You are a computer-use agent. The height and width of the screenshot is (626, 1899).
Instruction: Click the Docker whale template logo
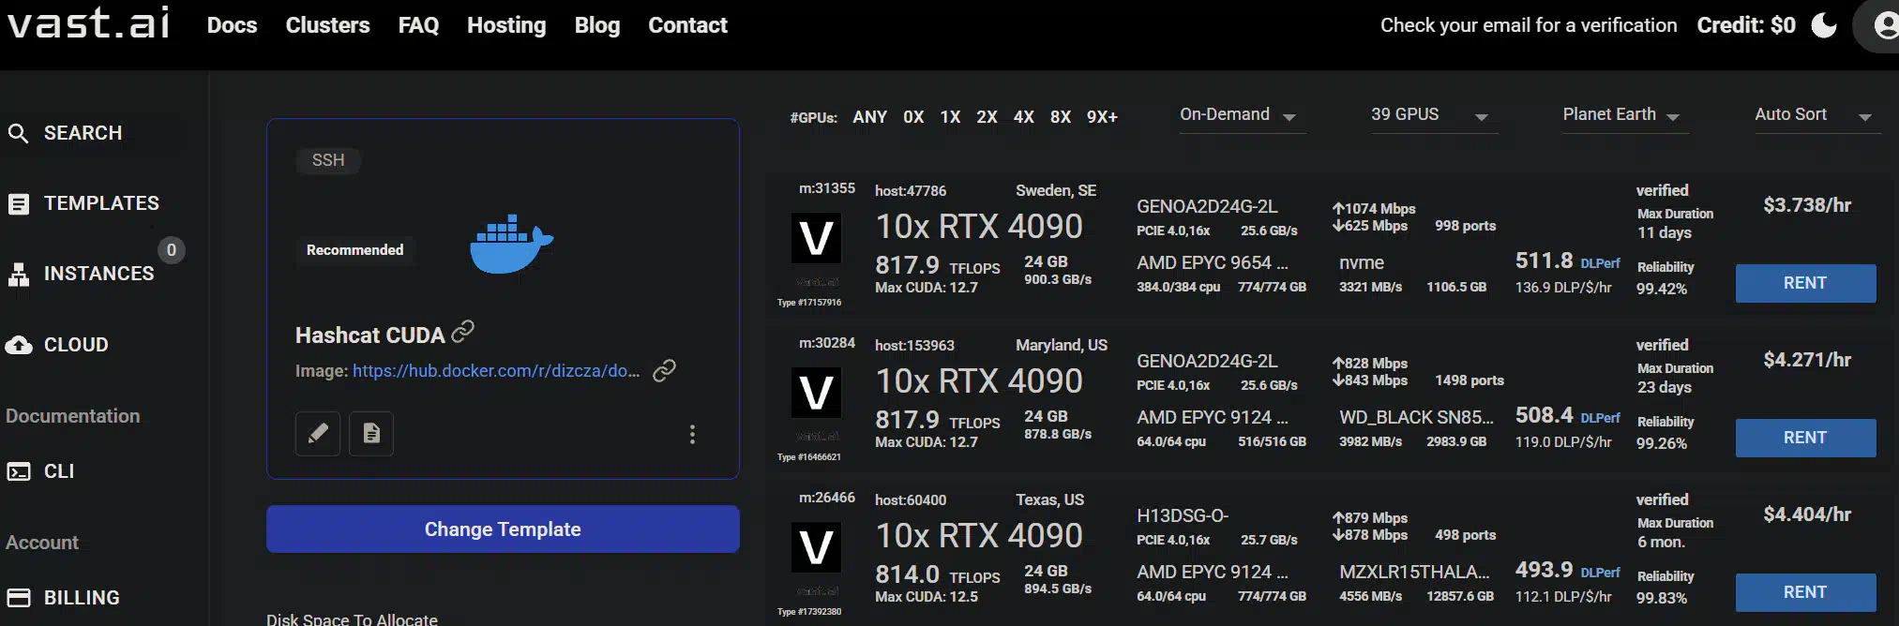(511, 244)
